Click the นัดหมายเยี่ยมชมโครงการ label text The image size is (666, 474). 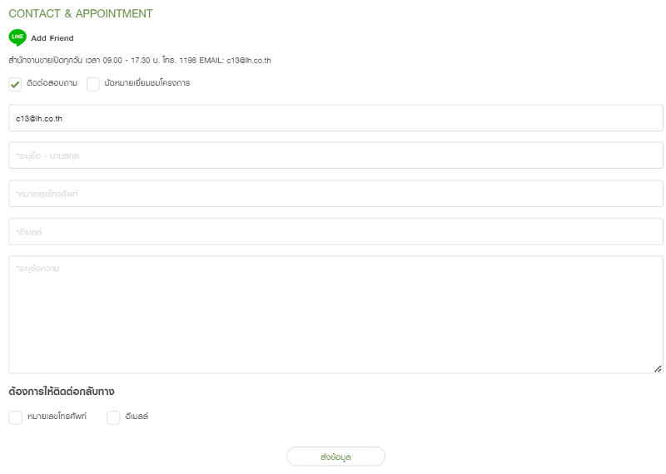147,83
